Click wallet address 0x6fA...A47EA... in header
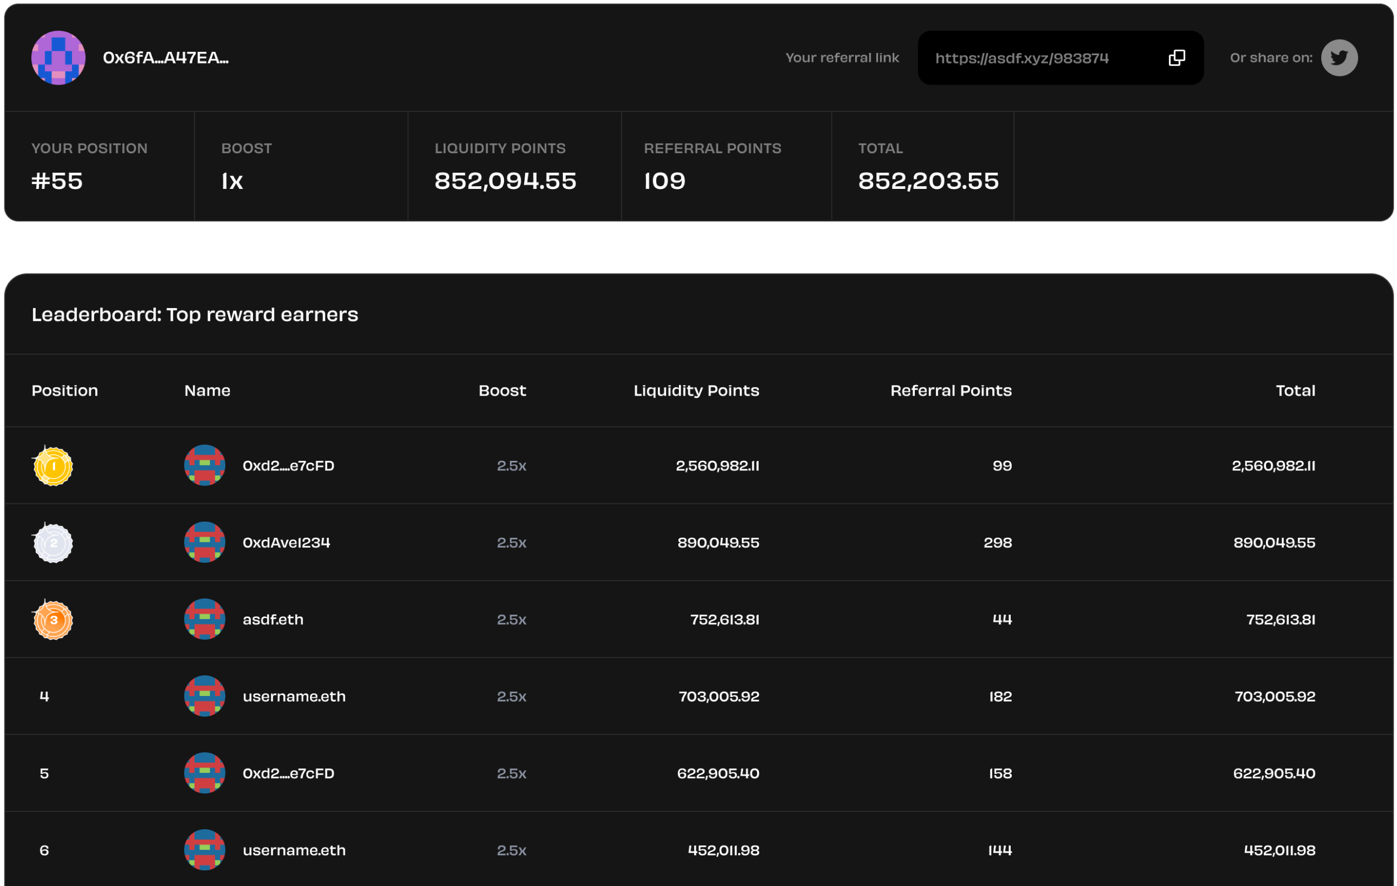 [x=166, y=57]
